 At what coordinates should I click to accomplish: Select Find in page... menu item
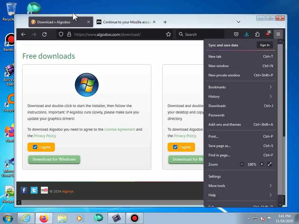click(241, 155)
